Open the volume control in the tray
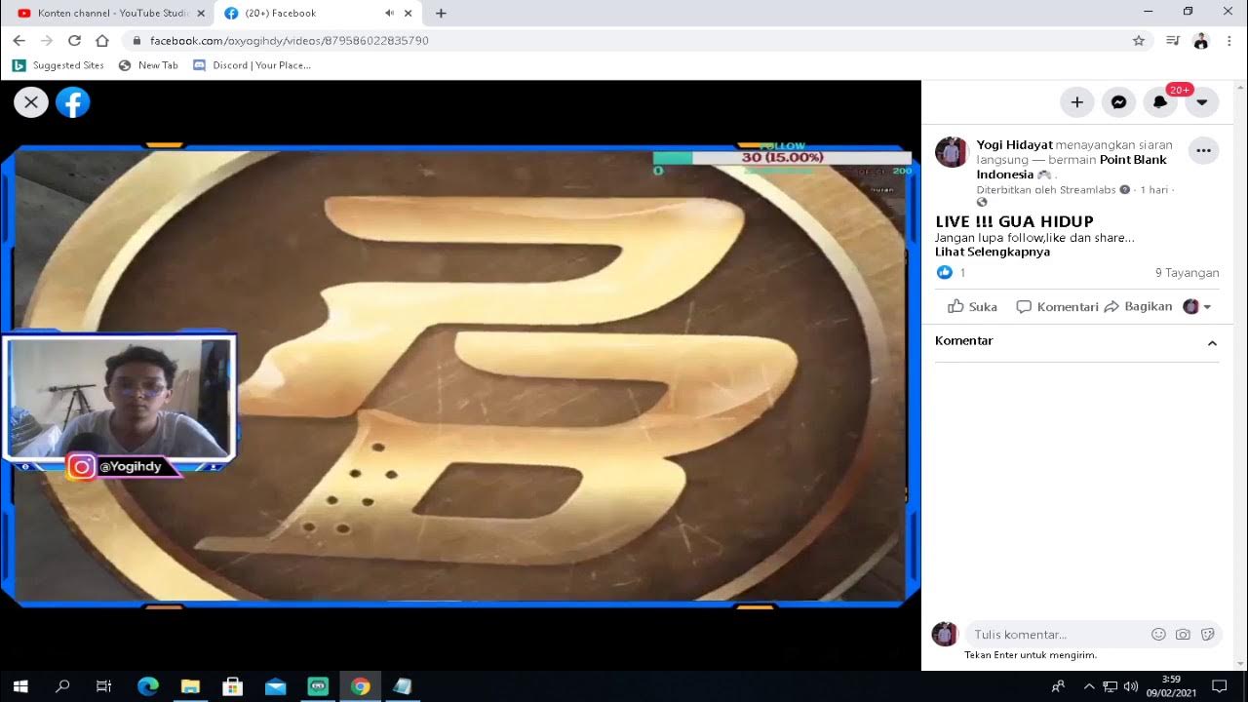The height and width of the screenshot is (702, 1248). tap(1131, 686)
